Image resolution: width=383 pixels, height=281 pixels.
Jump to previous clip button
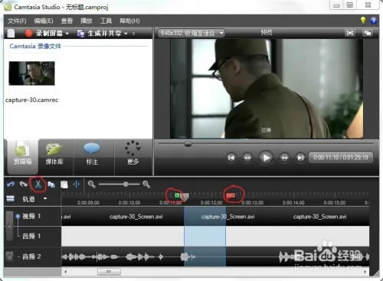(x=231, y=158)
